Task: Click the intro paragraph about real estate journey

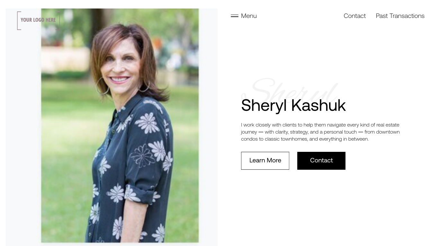Action: click(320, 132)
